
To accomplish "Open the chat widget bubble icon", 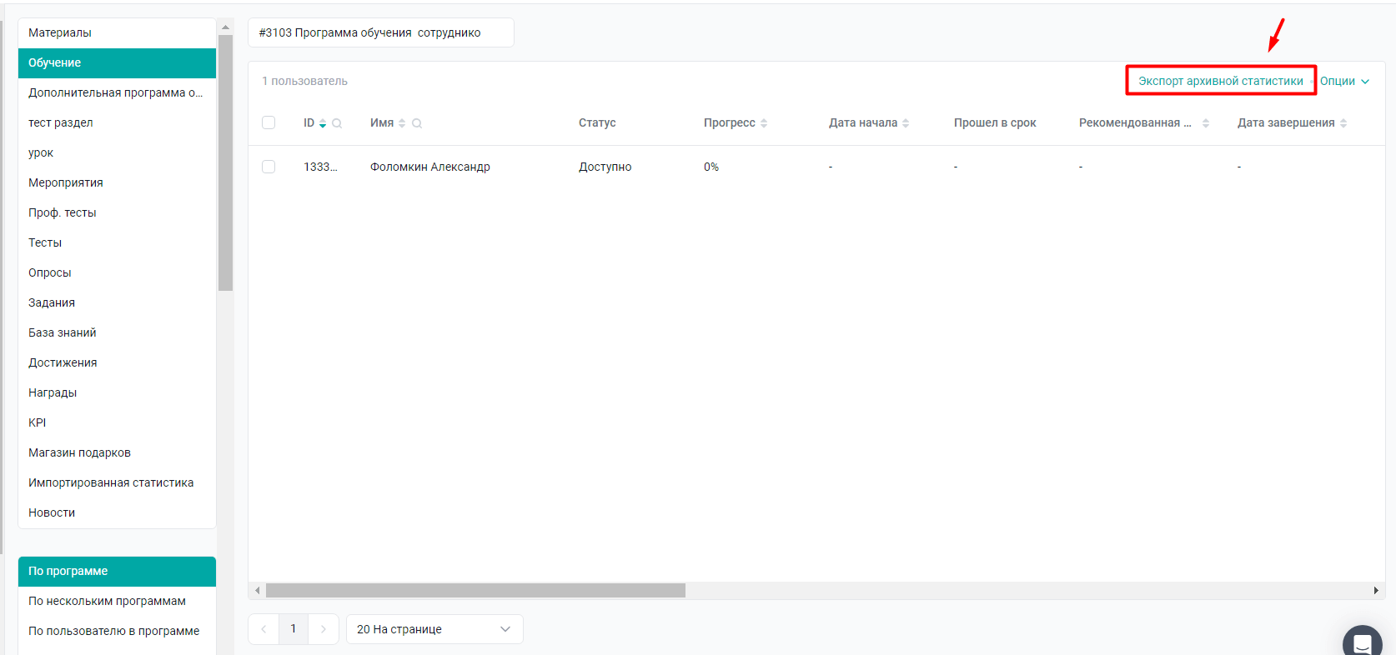I will point(1362,643).
